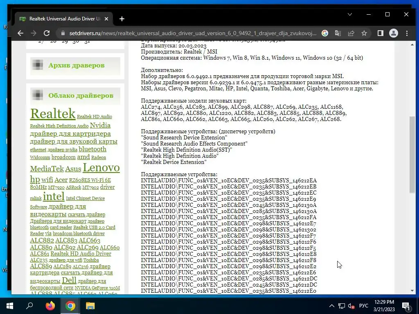The image size is (419, 314).
Task: Open the ralink tag link
Action: (36, 198)
